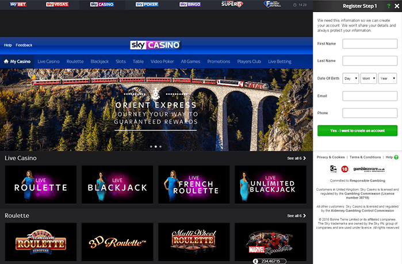Click the Orient Express promotional banner
The height and width of the screenshot is (264, 402).
pyautogui.click(x=156, y=110)
